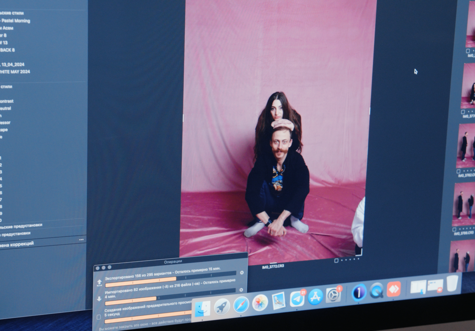The height and width of the screenshot is (331, 475).
Task: Open the Photos app in the dock
Action: pos(260,303)
